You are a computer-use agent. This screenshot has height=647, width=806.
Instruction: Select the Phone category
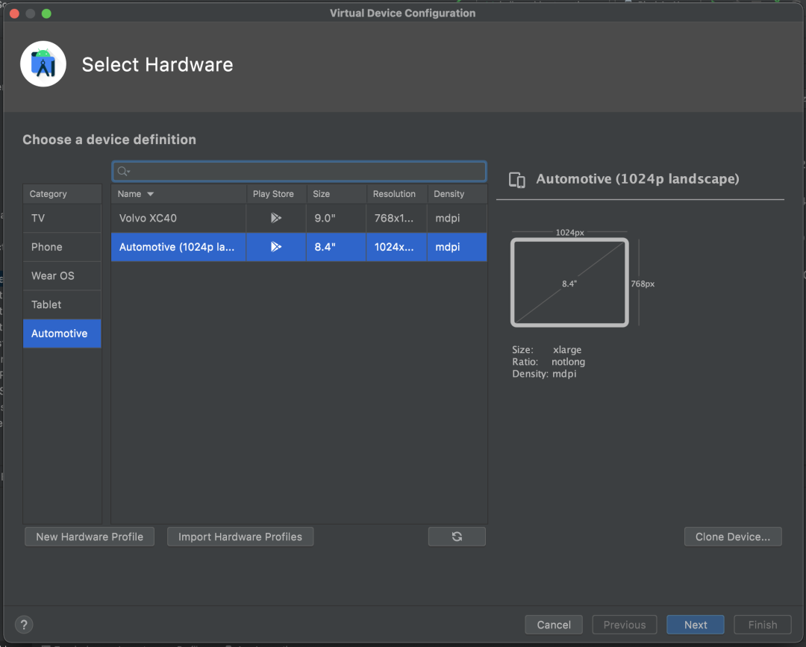[x=62, y=247]
